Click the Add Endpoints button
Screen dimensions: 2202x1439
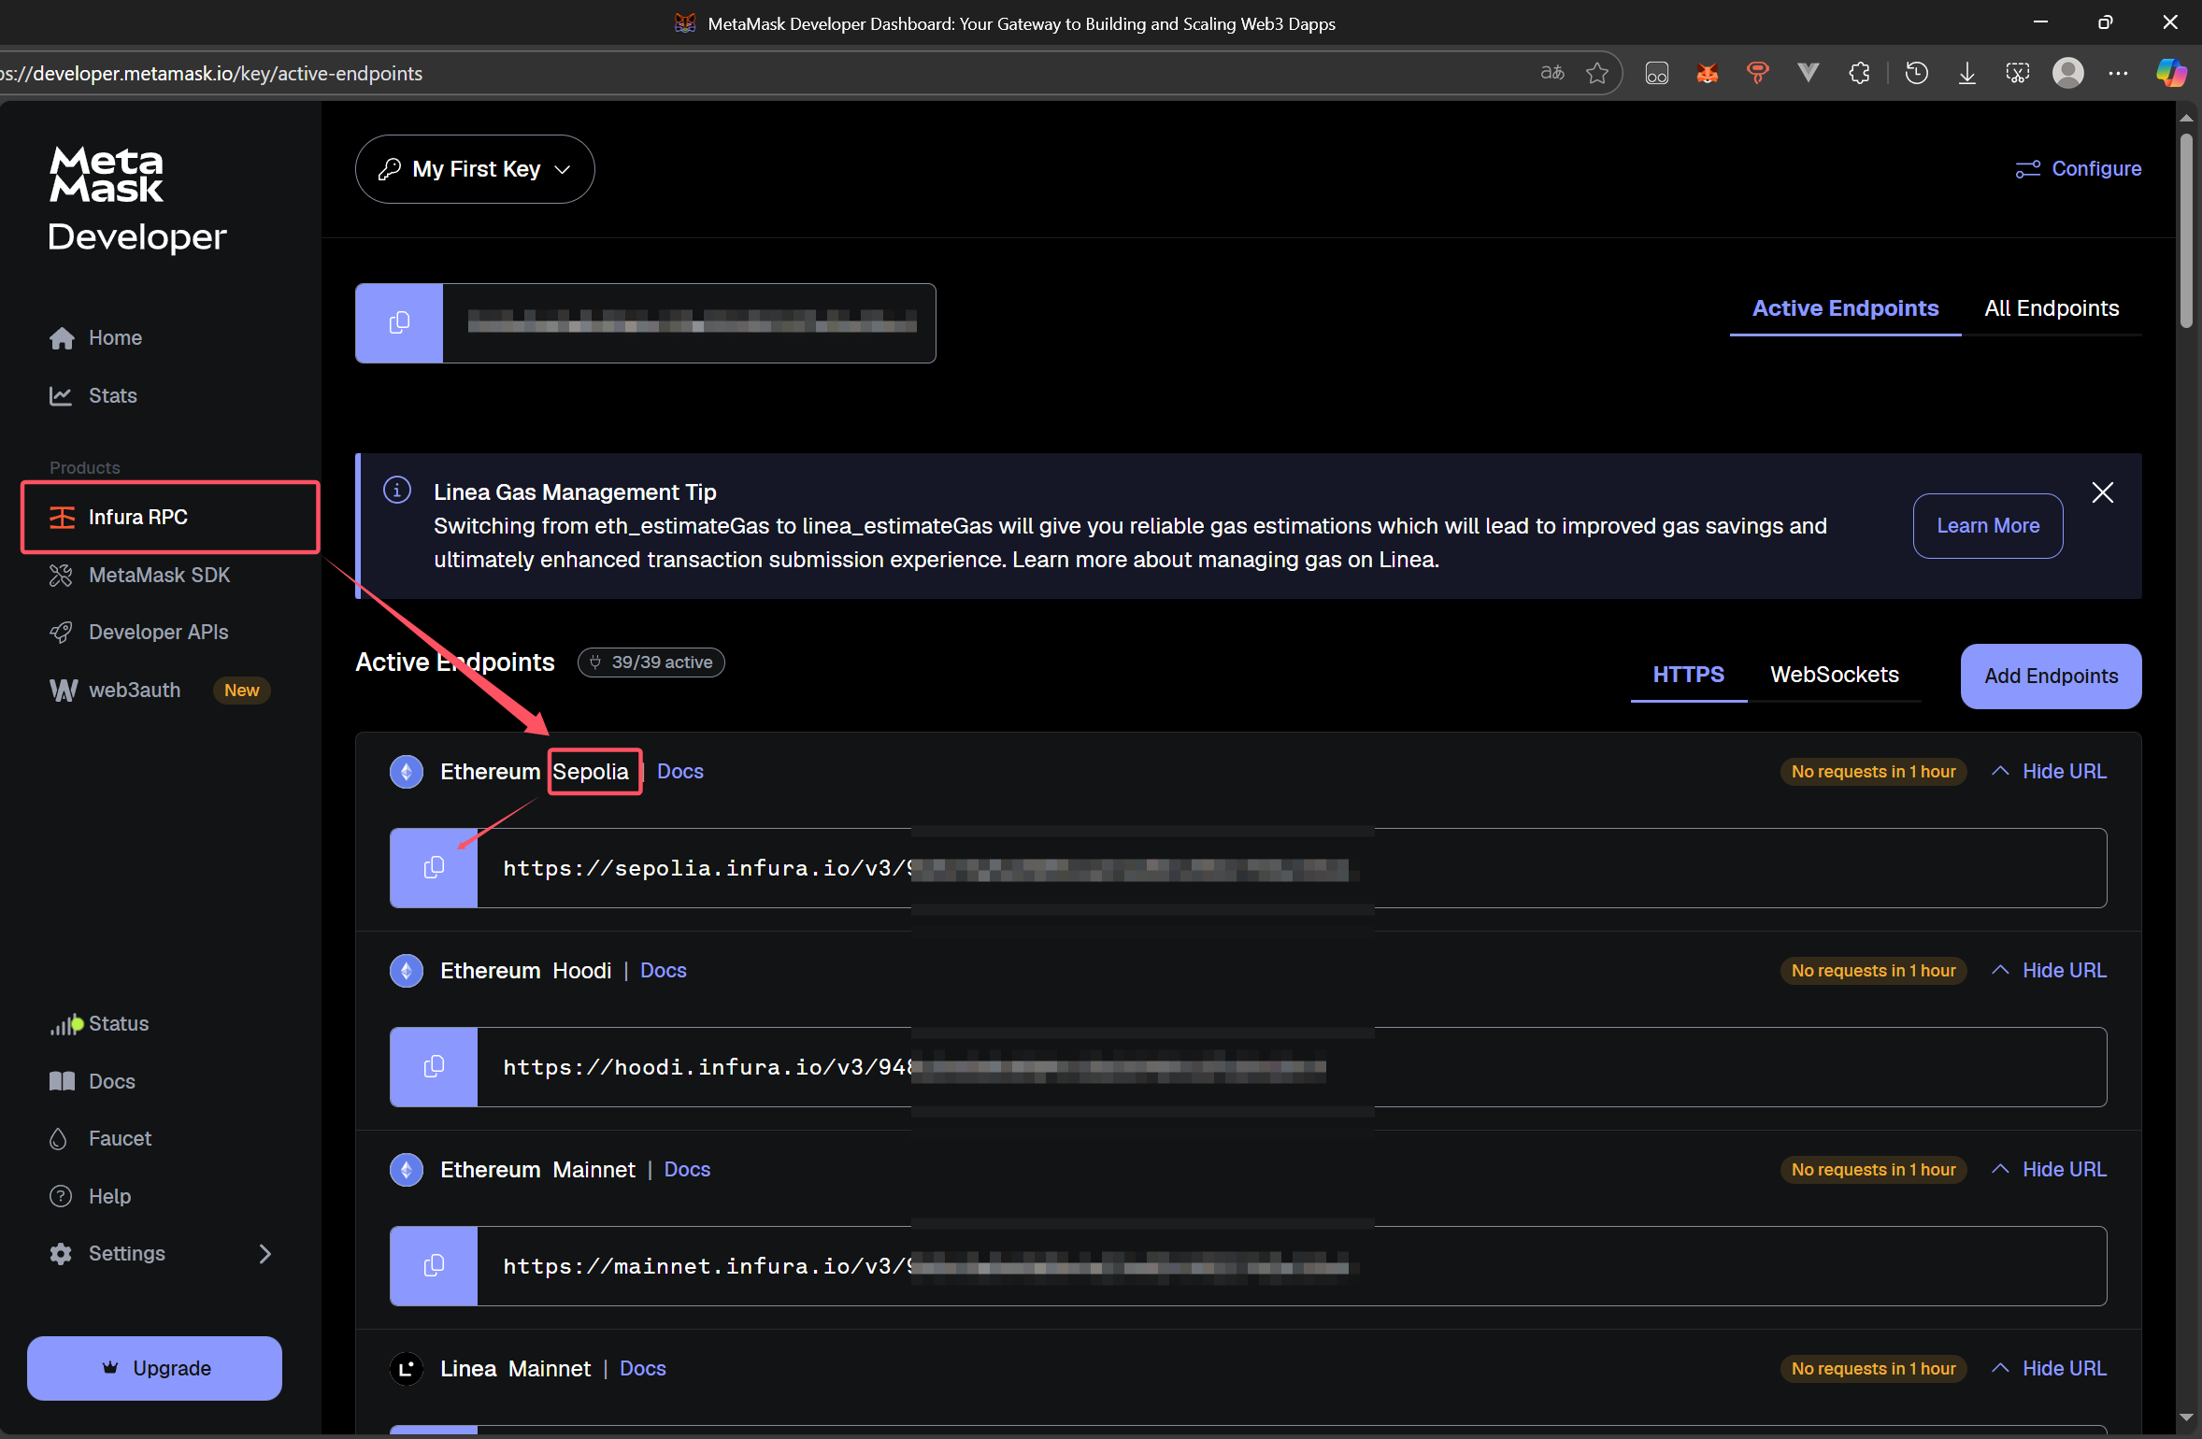point(2051,677)
